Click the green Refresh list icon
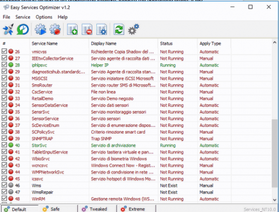The height and width of the screenshot is (212, 279). pos(119,29)
